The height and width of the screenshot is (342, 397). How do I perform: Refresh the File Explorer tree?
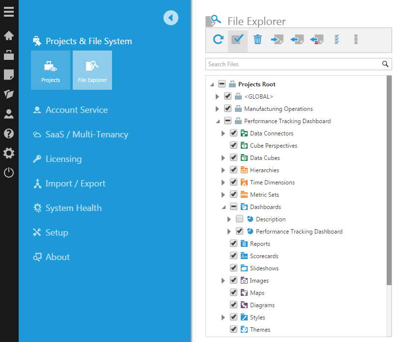click(218, 39)
